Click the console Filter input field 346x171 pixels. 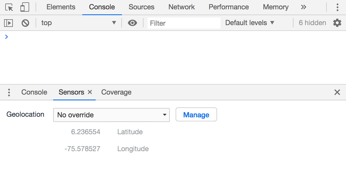click(x=184, y=23)
